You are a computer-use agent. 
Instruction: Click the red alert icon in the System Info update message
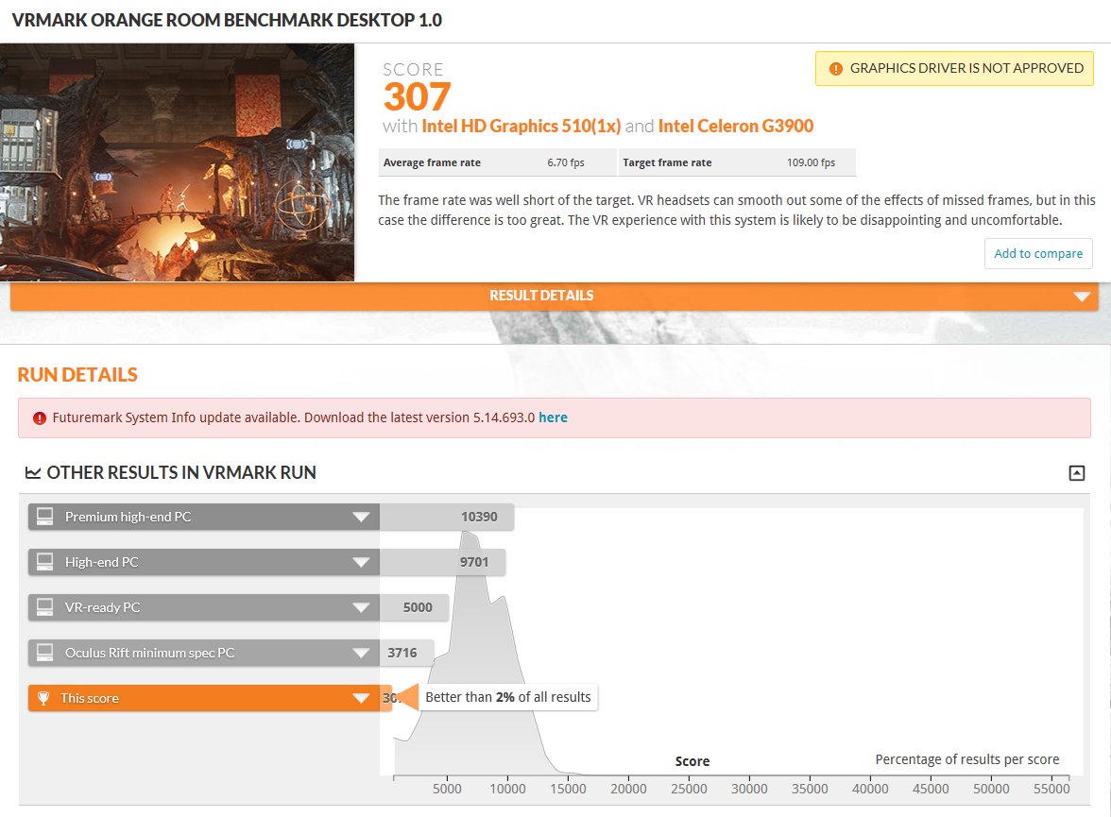[40, 418]
